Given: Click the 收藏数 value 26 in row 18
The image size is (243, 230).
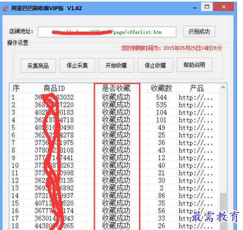Looking at the screenshot, I should pyautogui.click(x=161, y=226).
